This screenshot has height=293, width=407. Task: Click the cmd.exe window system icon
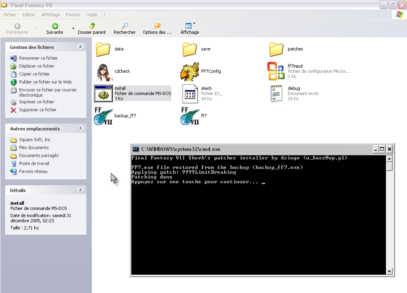pyautogui.click(x=136, y=149)
